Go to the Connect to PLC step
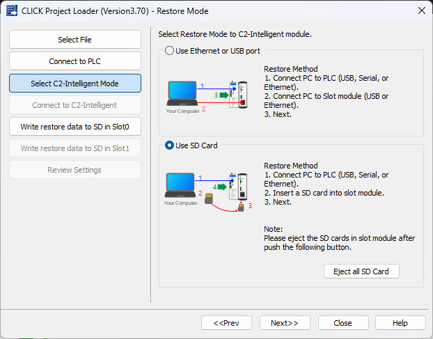 pos(75,61)
